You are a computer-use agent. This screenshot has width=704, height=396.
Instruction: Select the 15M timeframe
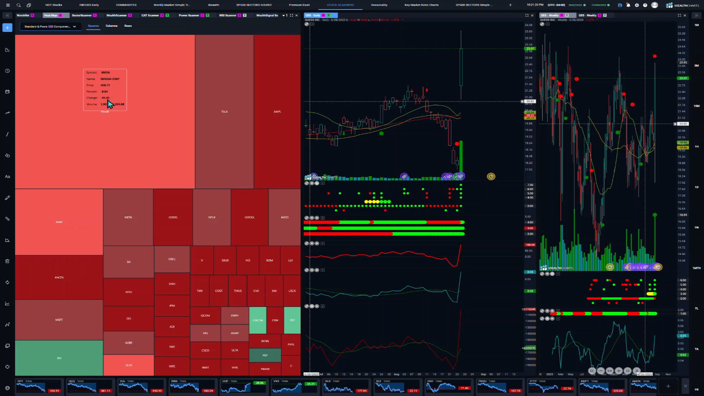[696, 106]
